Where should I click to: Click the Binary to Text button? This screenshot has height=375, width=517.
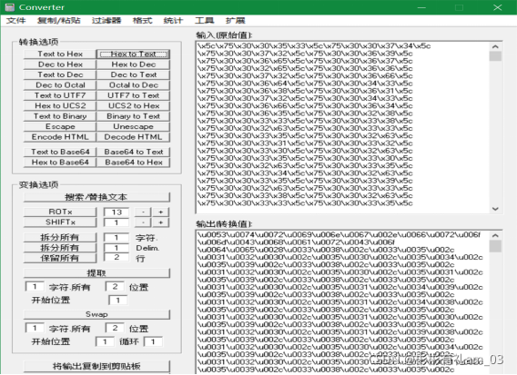pos(133,116)
